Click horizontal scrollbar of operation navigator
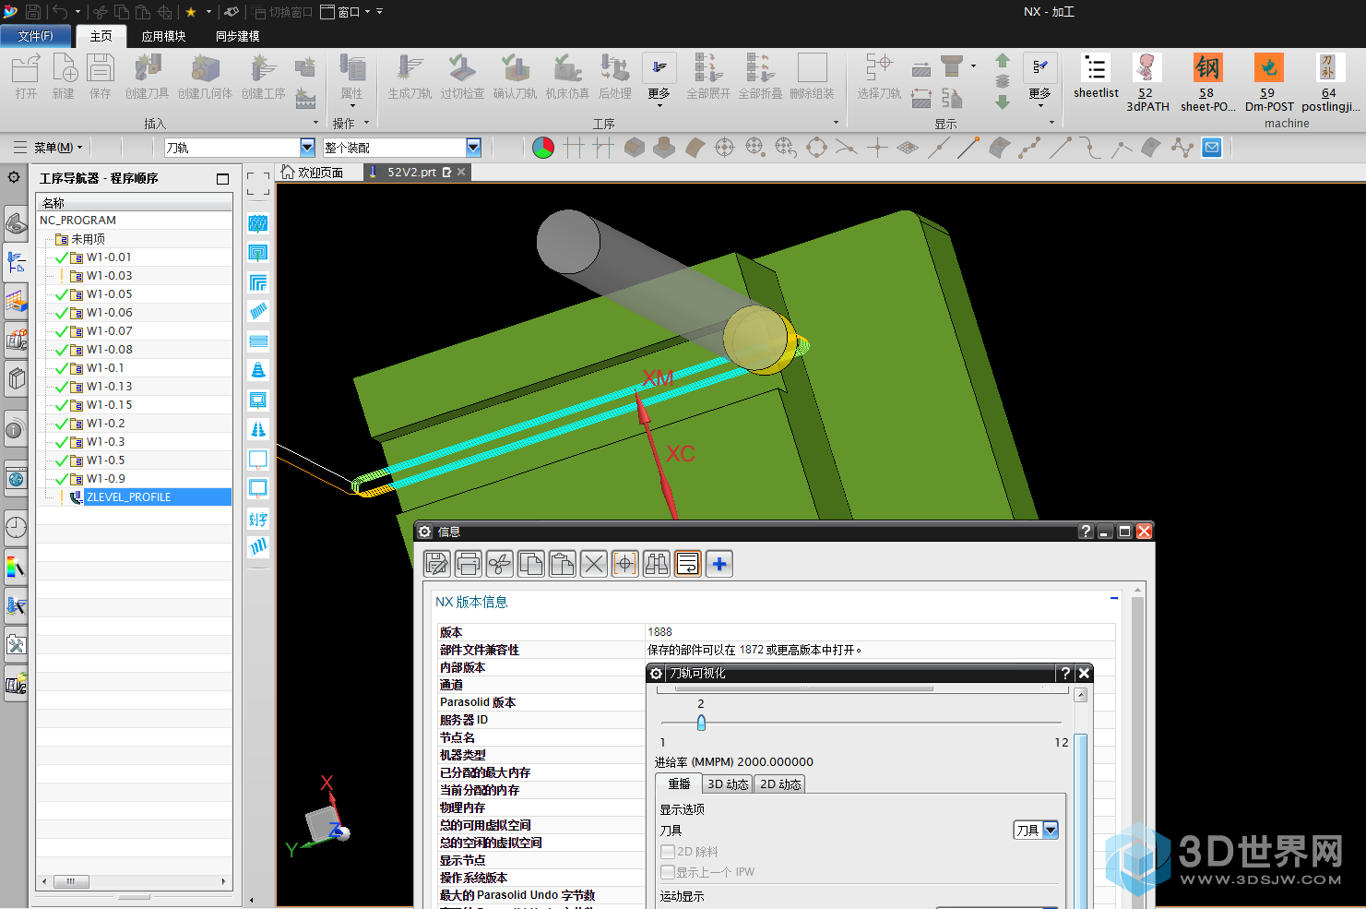Screen dimensions: 1366x909 click(70, 881)
